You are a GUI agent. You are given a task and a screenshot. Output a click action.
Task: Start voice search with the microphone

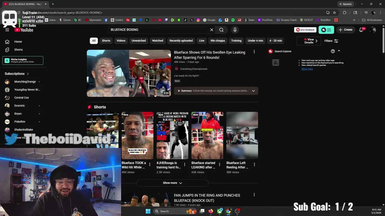[235, 30]
